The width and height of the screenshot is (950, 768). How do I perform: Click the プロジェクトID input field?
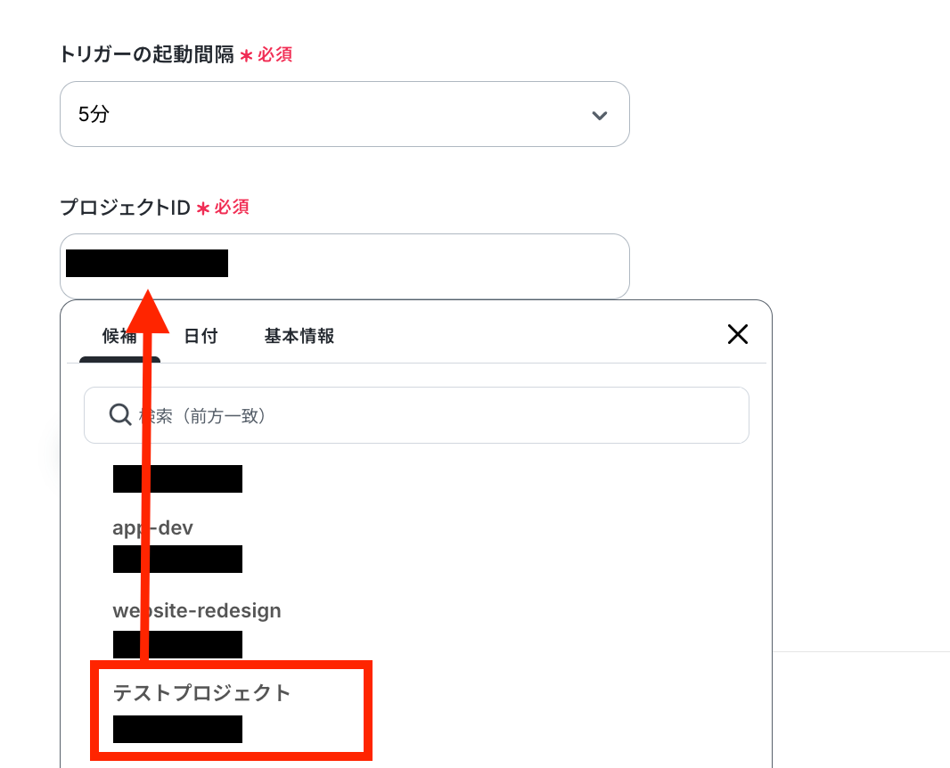pyautogui.click(x=345, y=266)
